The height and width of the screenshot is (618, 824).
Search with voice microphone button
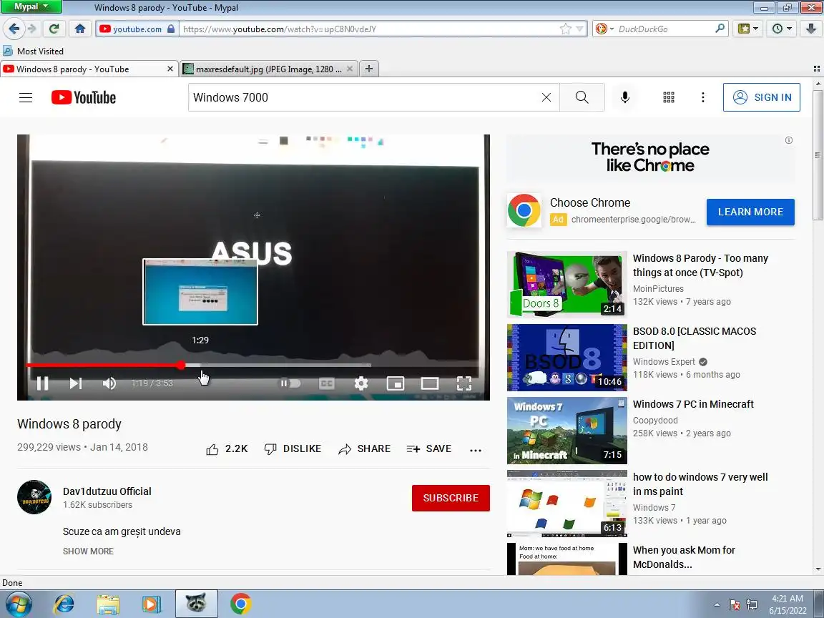pos(625,97)
